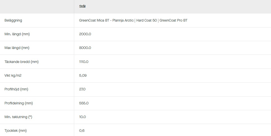
Task: Click the GreenCoat Pro BT coating text
Action: pos(173,20)
